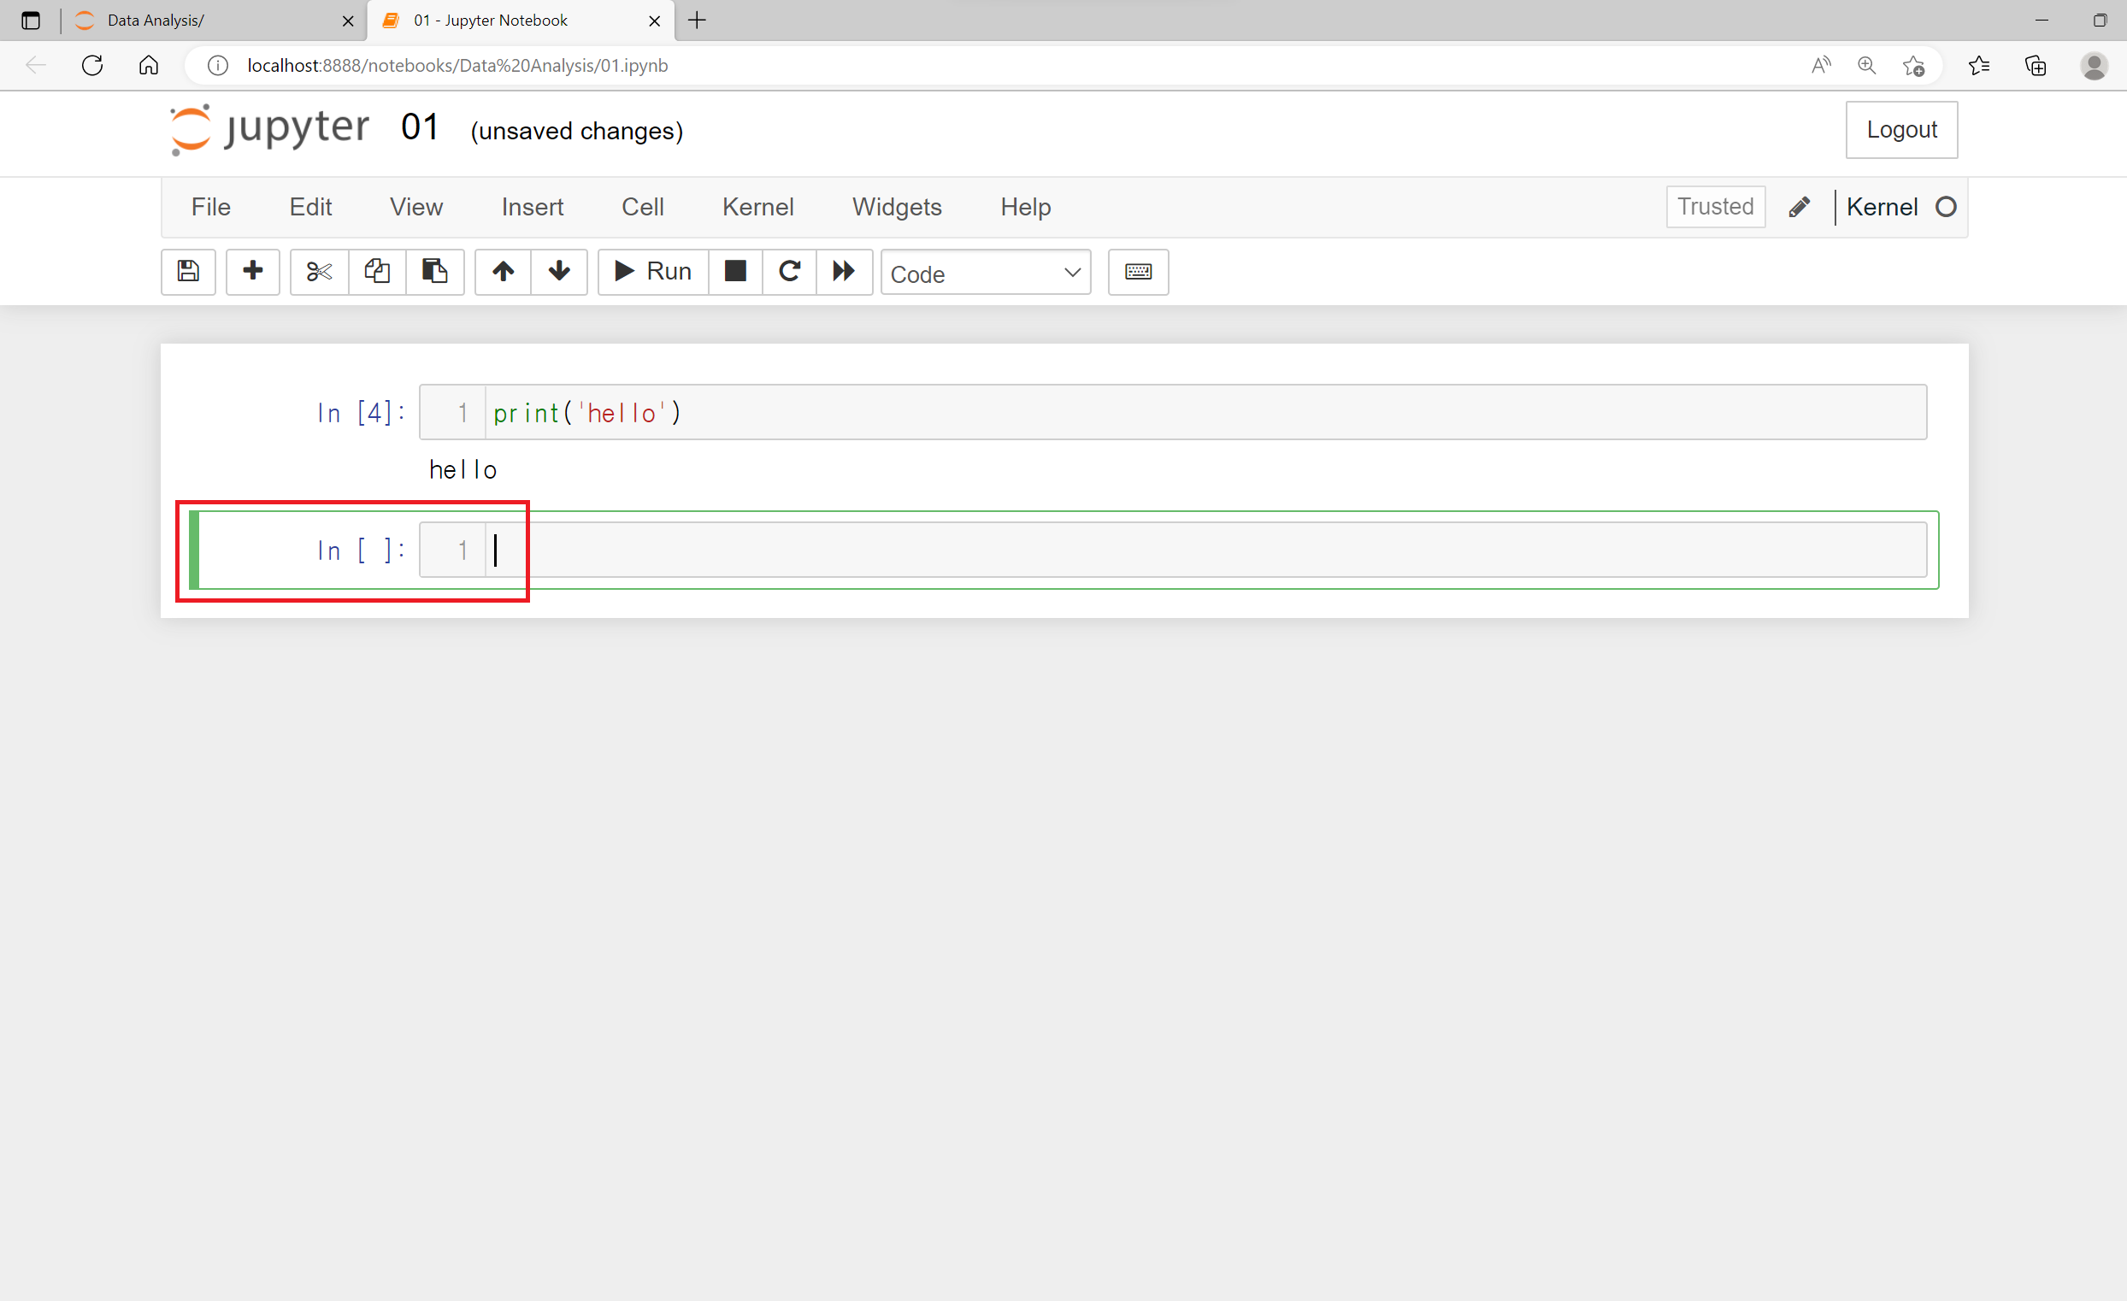Click the Logout button
Image resolution: width=2127 pixels, height=1301 pixels.
click(x=1900, y=129)
